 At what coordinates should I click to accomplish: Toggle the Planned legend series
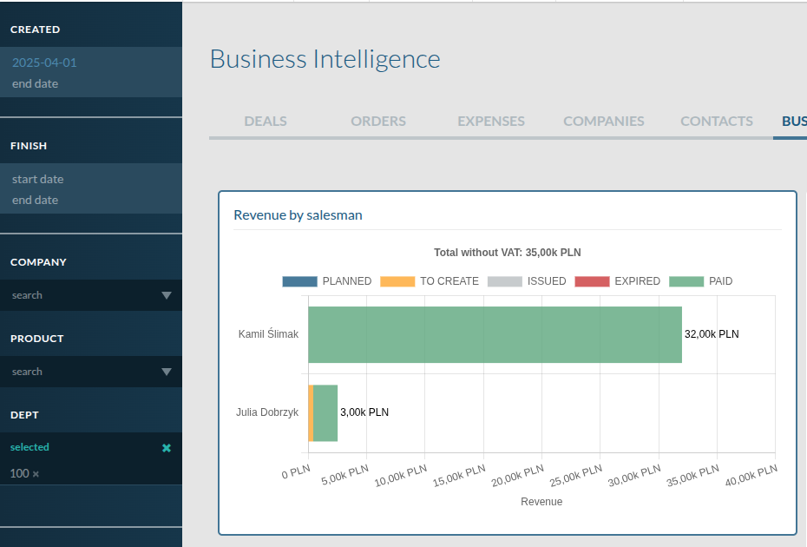coord(327,281)
